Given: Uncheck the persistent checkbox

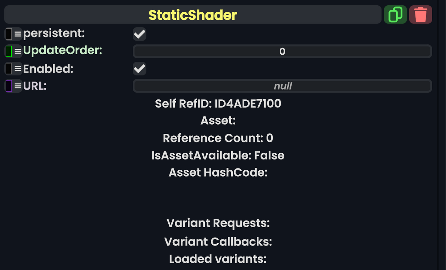Looking at the screenshot, I should click(139, 34).
